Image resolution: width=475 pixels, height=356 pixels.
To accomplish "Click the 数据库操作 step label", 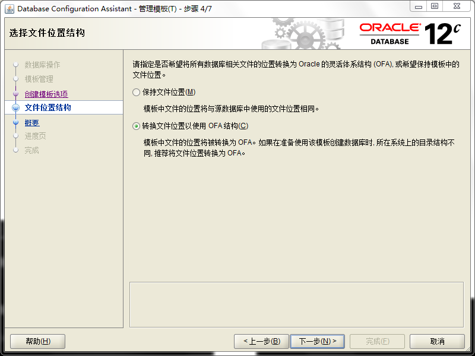I will (42, 65).
